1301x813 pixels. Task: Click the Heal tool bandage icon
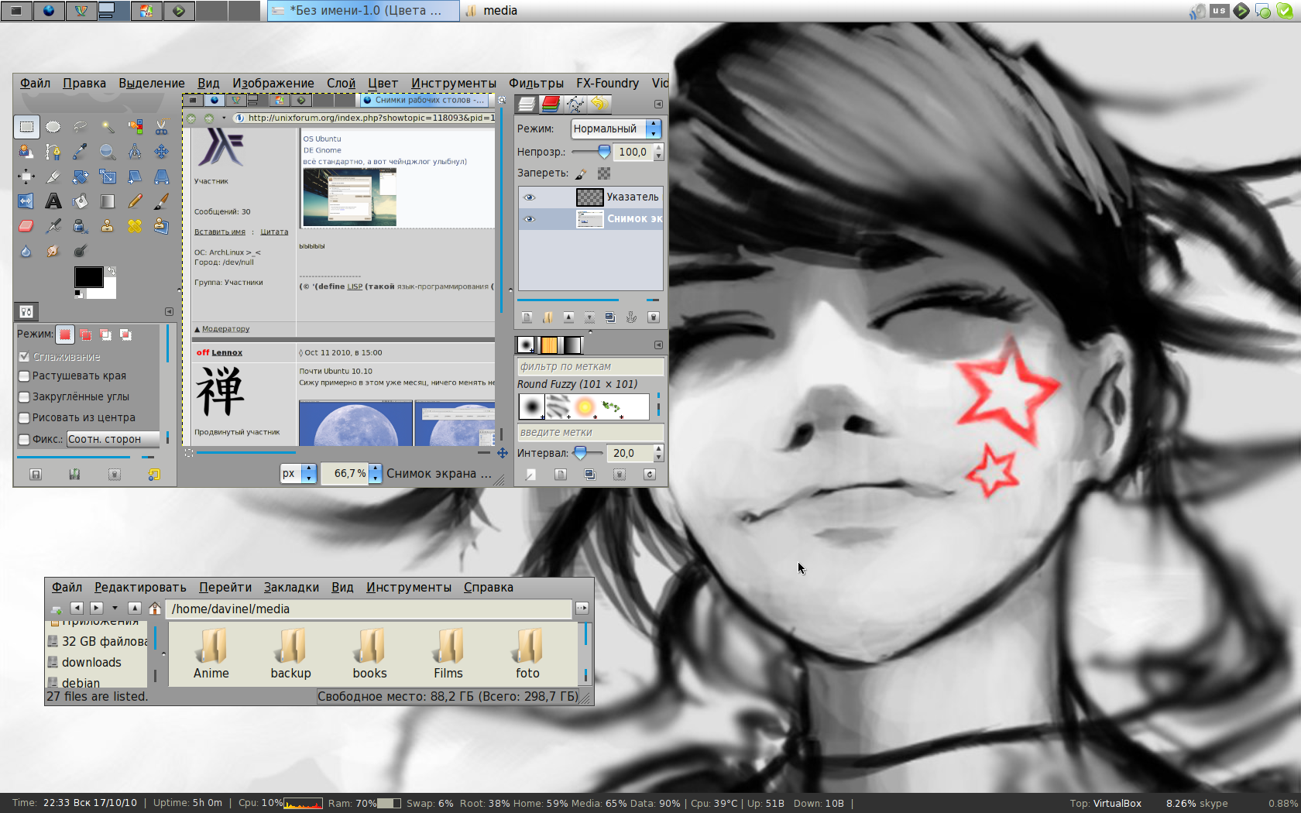coord(135,226)
